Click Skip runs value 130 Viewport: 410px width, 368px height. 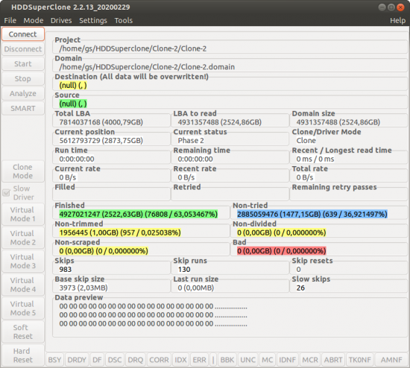[x=184, y=270]
